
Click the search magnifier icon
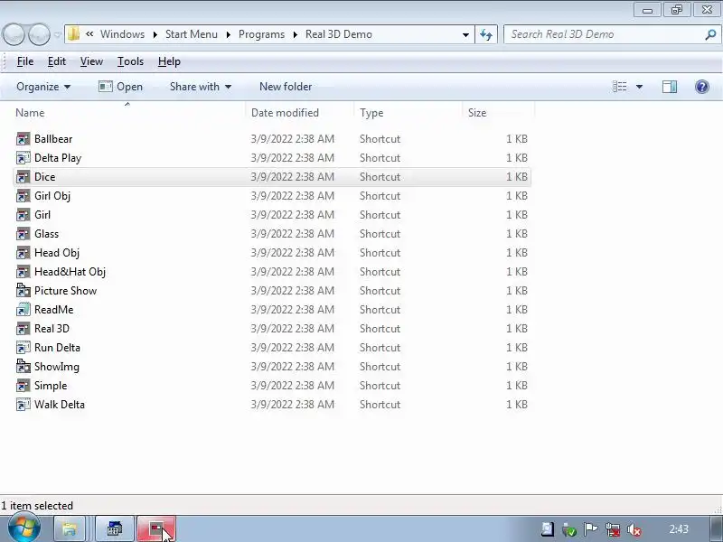pyautogui.click(x=710, y=34)
